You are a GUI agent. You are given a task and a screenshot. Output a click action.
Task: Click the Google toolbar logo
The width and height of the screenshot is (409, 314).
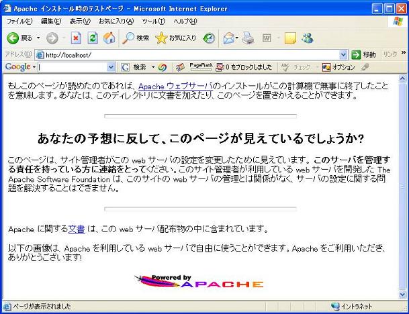point(17,67)
